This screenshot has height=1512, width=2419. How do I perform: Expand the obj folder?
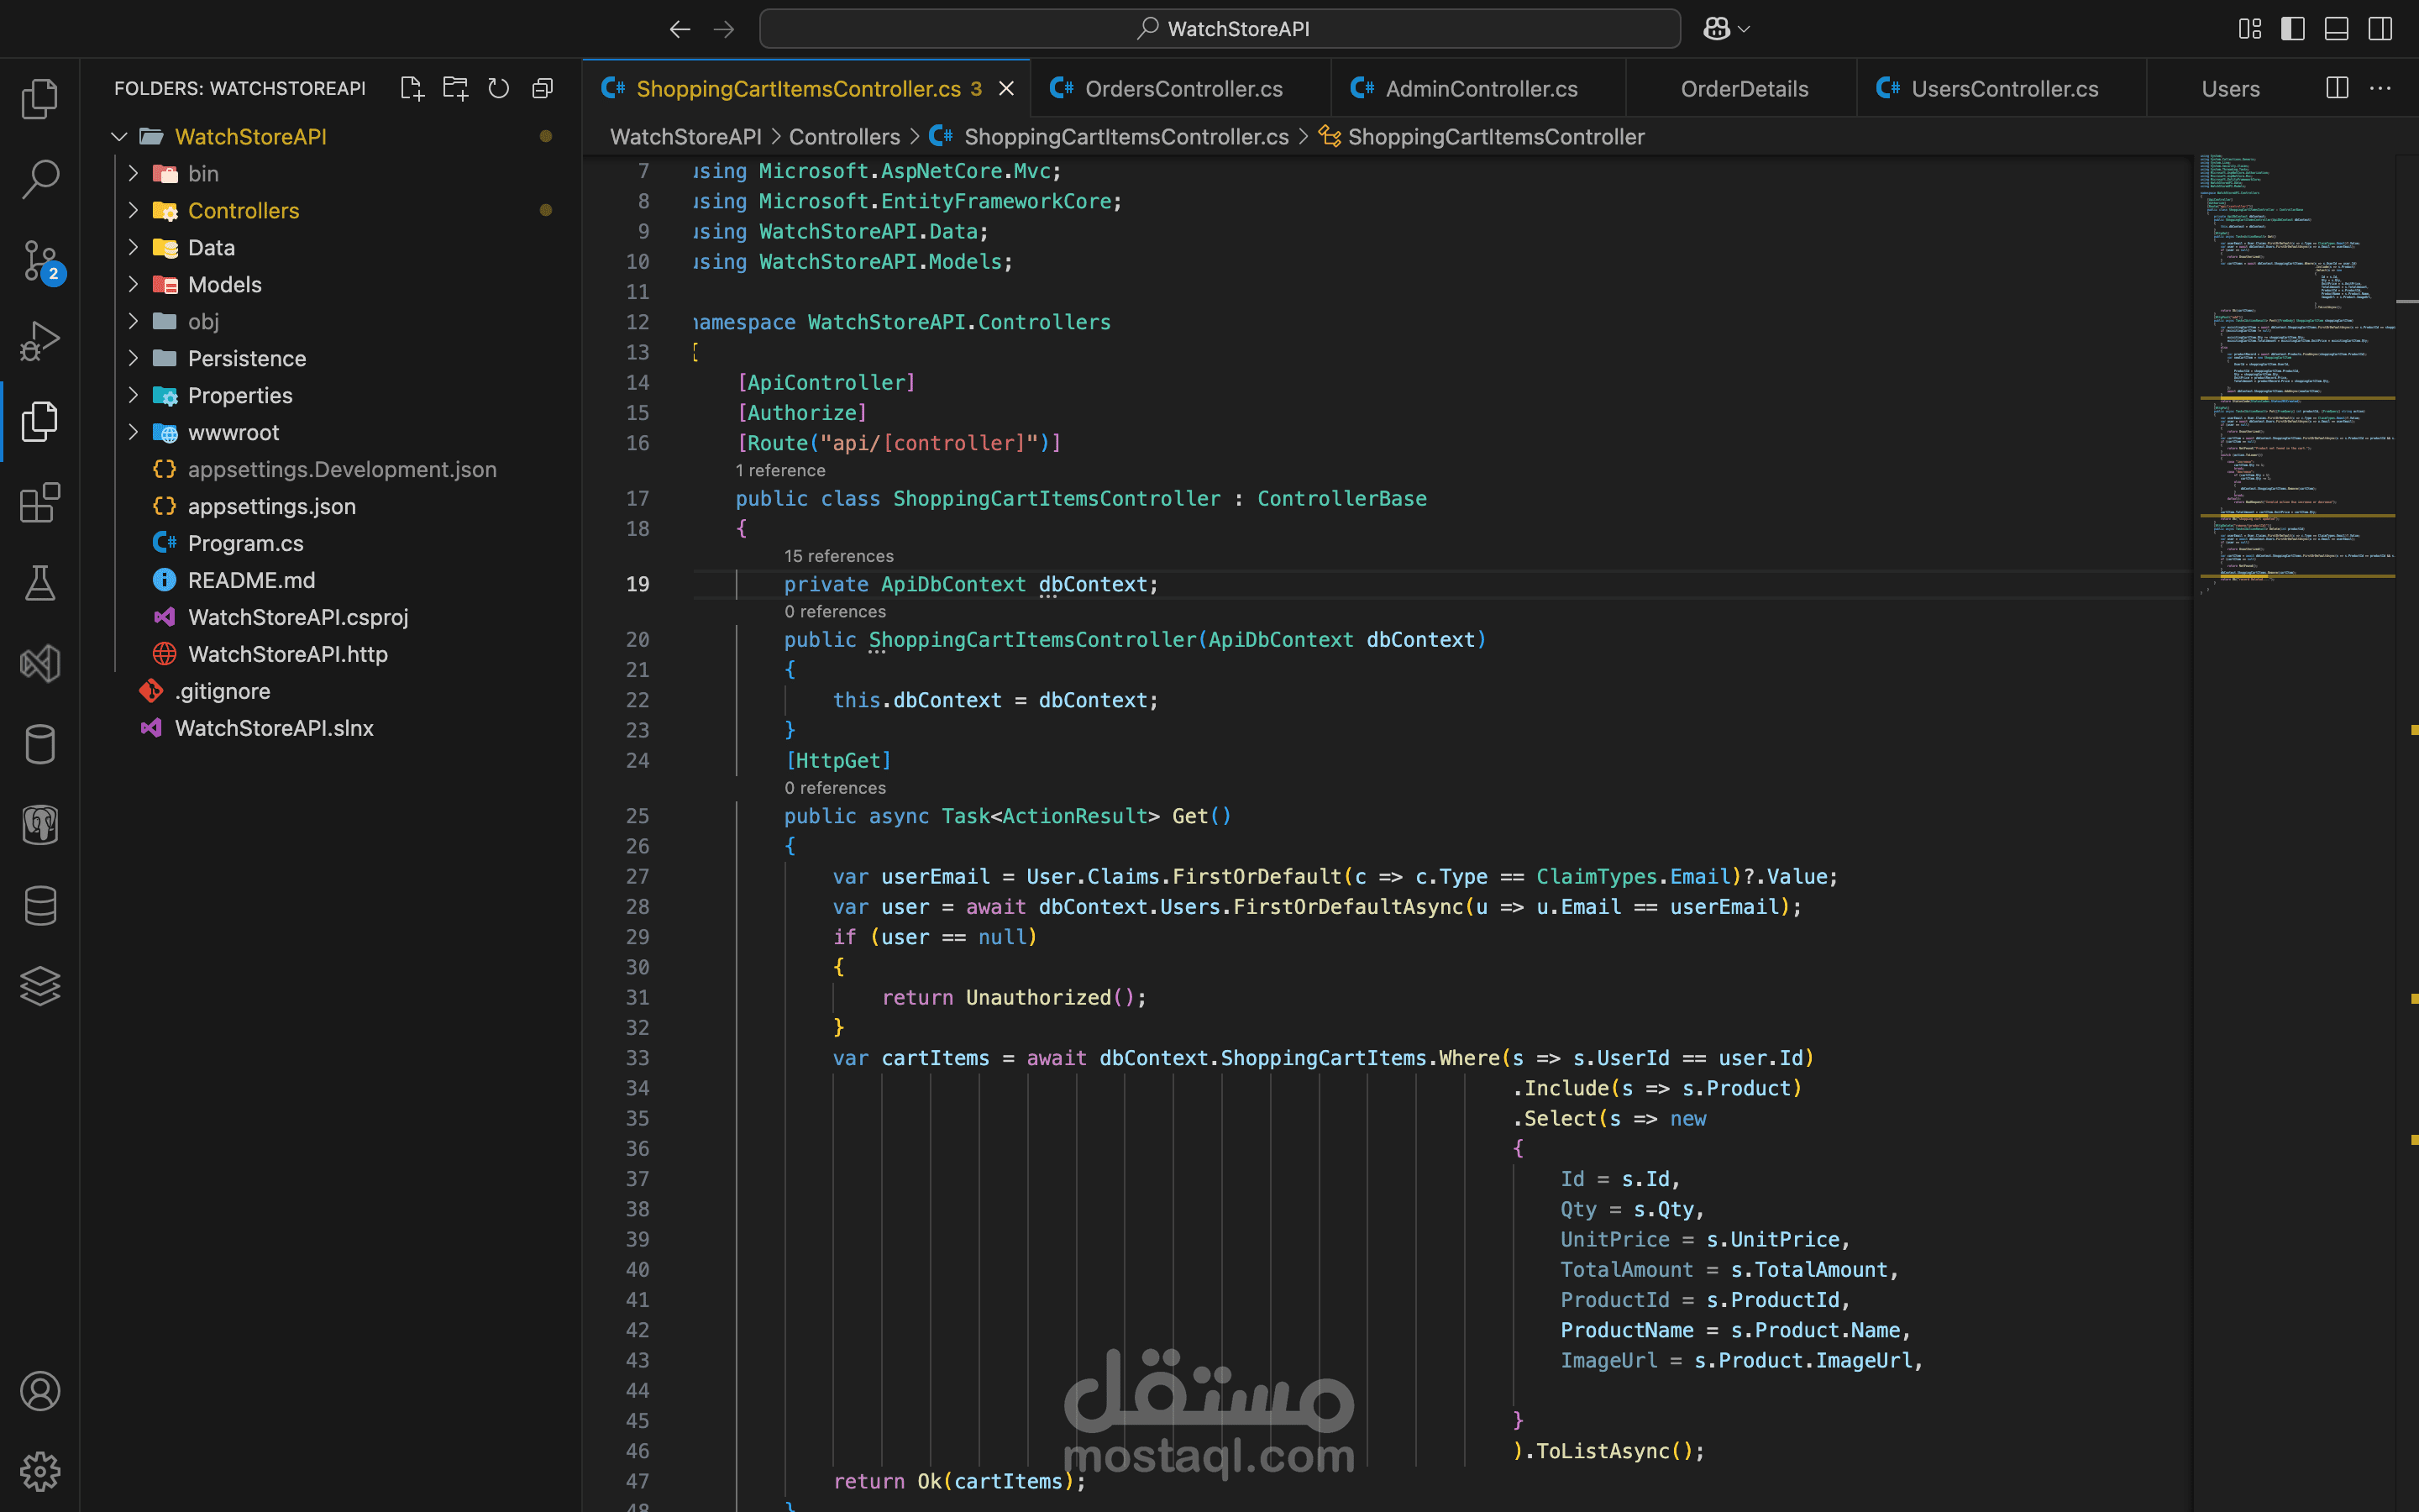tap(133, 321)
